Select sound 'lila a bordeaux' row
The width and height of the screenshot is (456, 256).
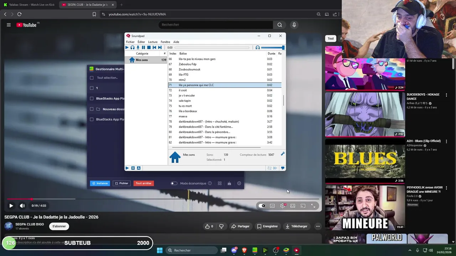(x=225, y=111)
